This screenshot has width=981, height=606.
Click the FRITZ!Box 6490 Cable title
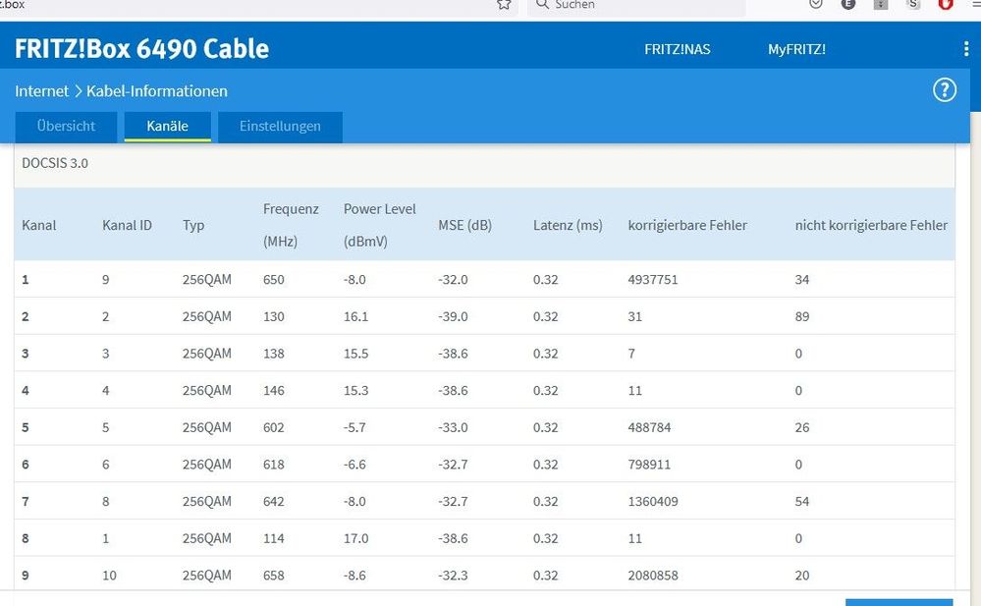point(142,49)
